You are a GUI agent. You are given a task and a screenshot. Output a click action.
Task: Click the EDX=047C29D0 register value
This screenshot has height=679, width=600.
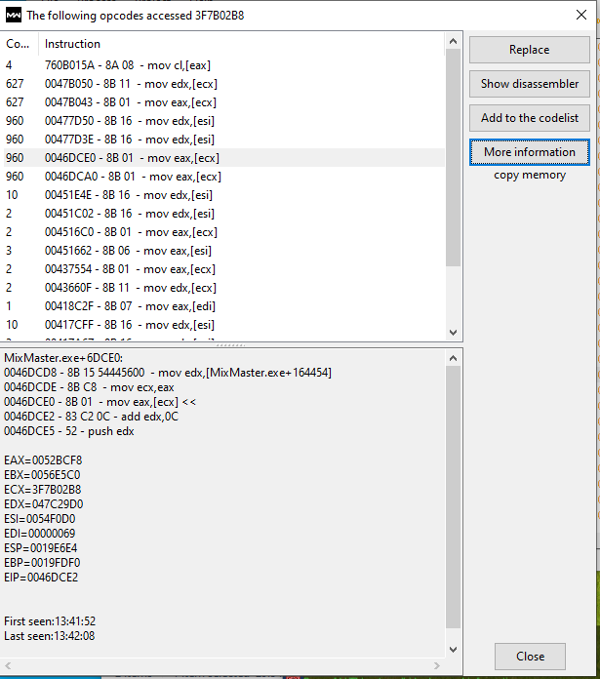pos(44,504)
